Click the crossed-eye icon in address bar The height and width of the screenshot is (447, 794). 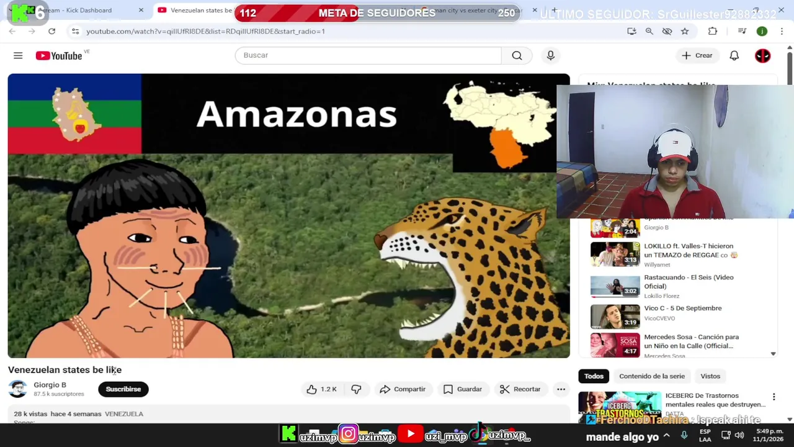click(x=667, y=31)
